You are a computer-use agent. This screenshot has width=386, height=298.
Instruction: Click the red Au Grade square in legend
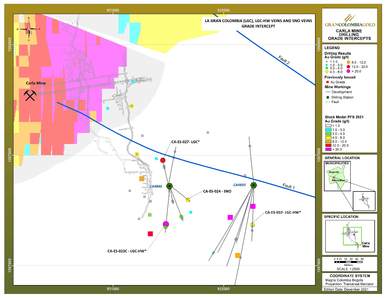click(x=327, y=82)
